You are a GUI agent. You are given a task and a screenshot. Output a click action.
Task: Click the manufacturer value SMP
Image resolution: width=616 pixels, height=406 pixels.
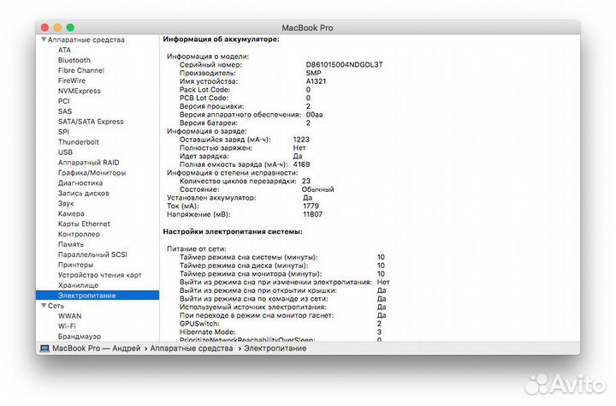(x=313, y=73)
